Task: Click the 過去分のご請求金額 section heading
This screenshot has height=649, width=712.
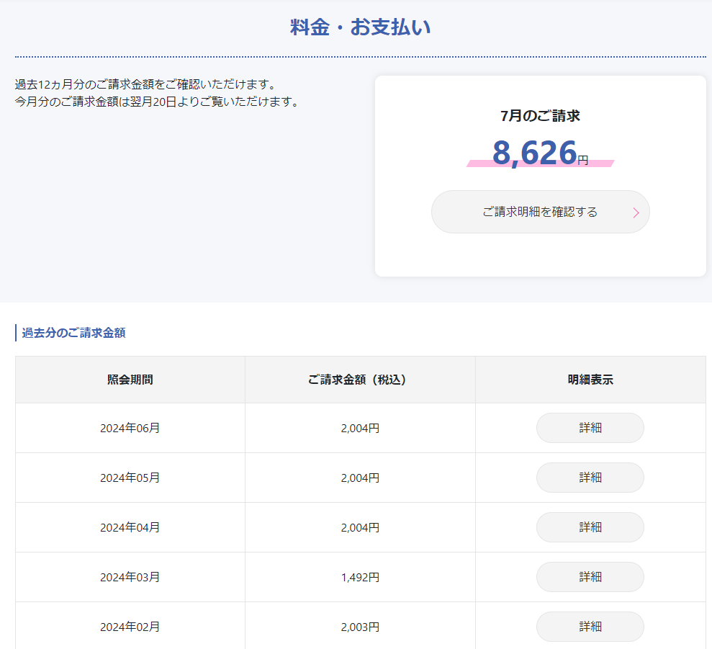Action: click(73, 333)
